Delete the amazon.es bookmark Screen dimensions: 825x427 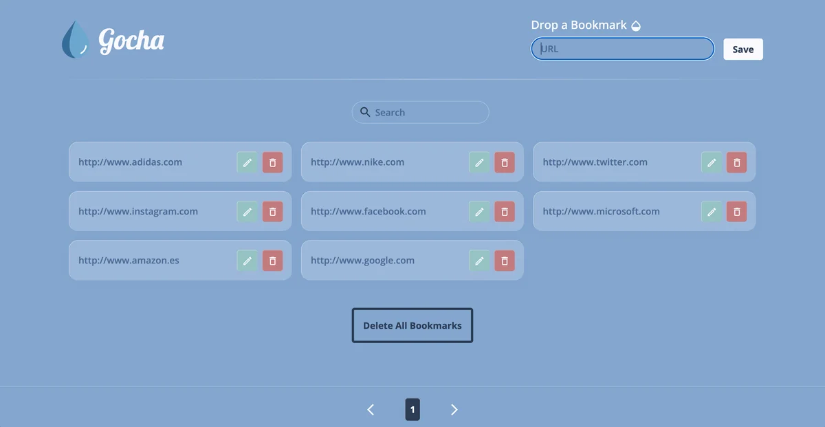coord(272,261)
